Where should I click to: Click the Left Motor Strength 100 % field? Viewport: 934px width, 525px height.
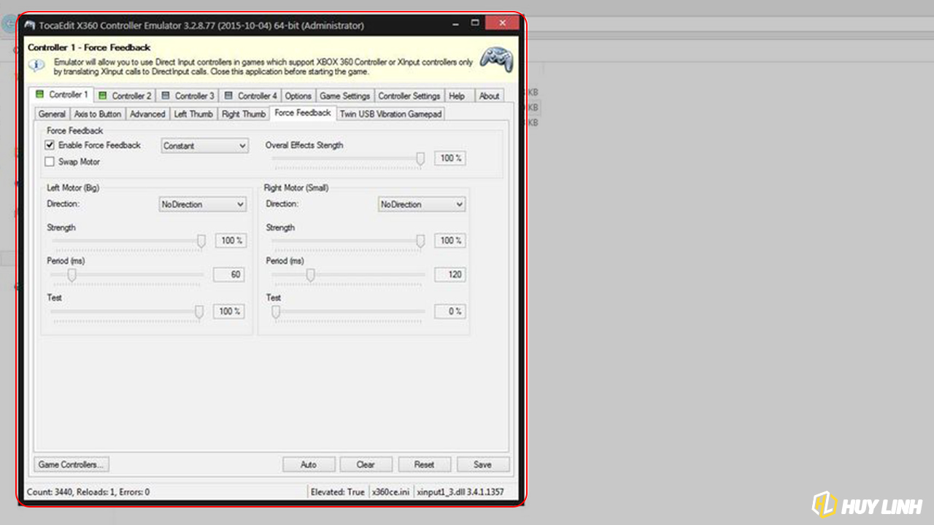click(x=230, y=241)
